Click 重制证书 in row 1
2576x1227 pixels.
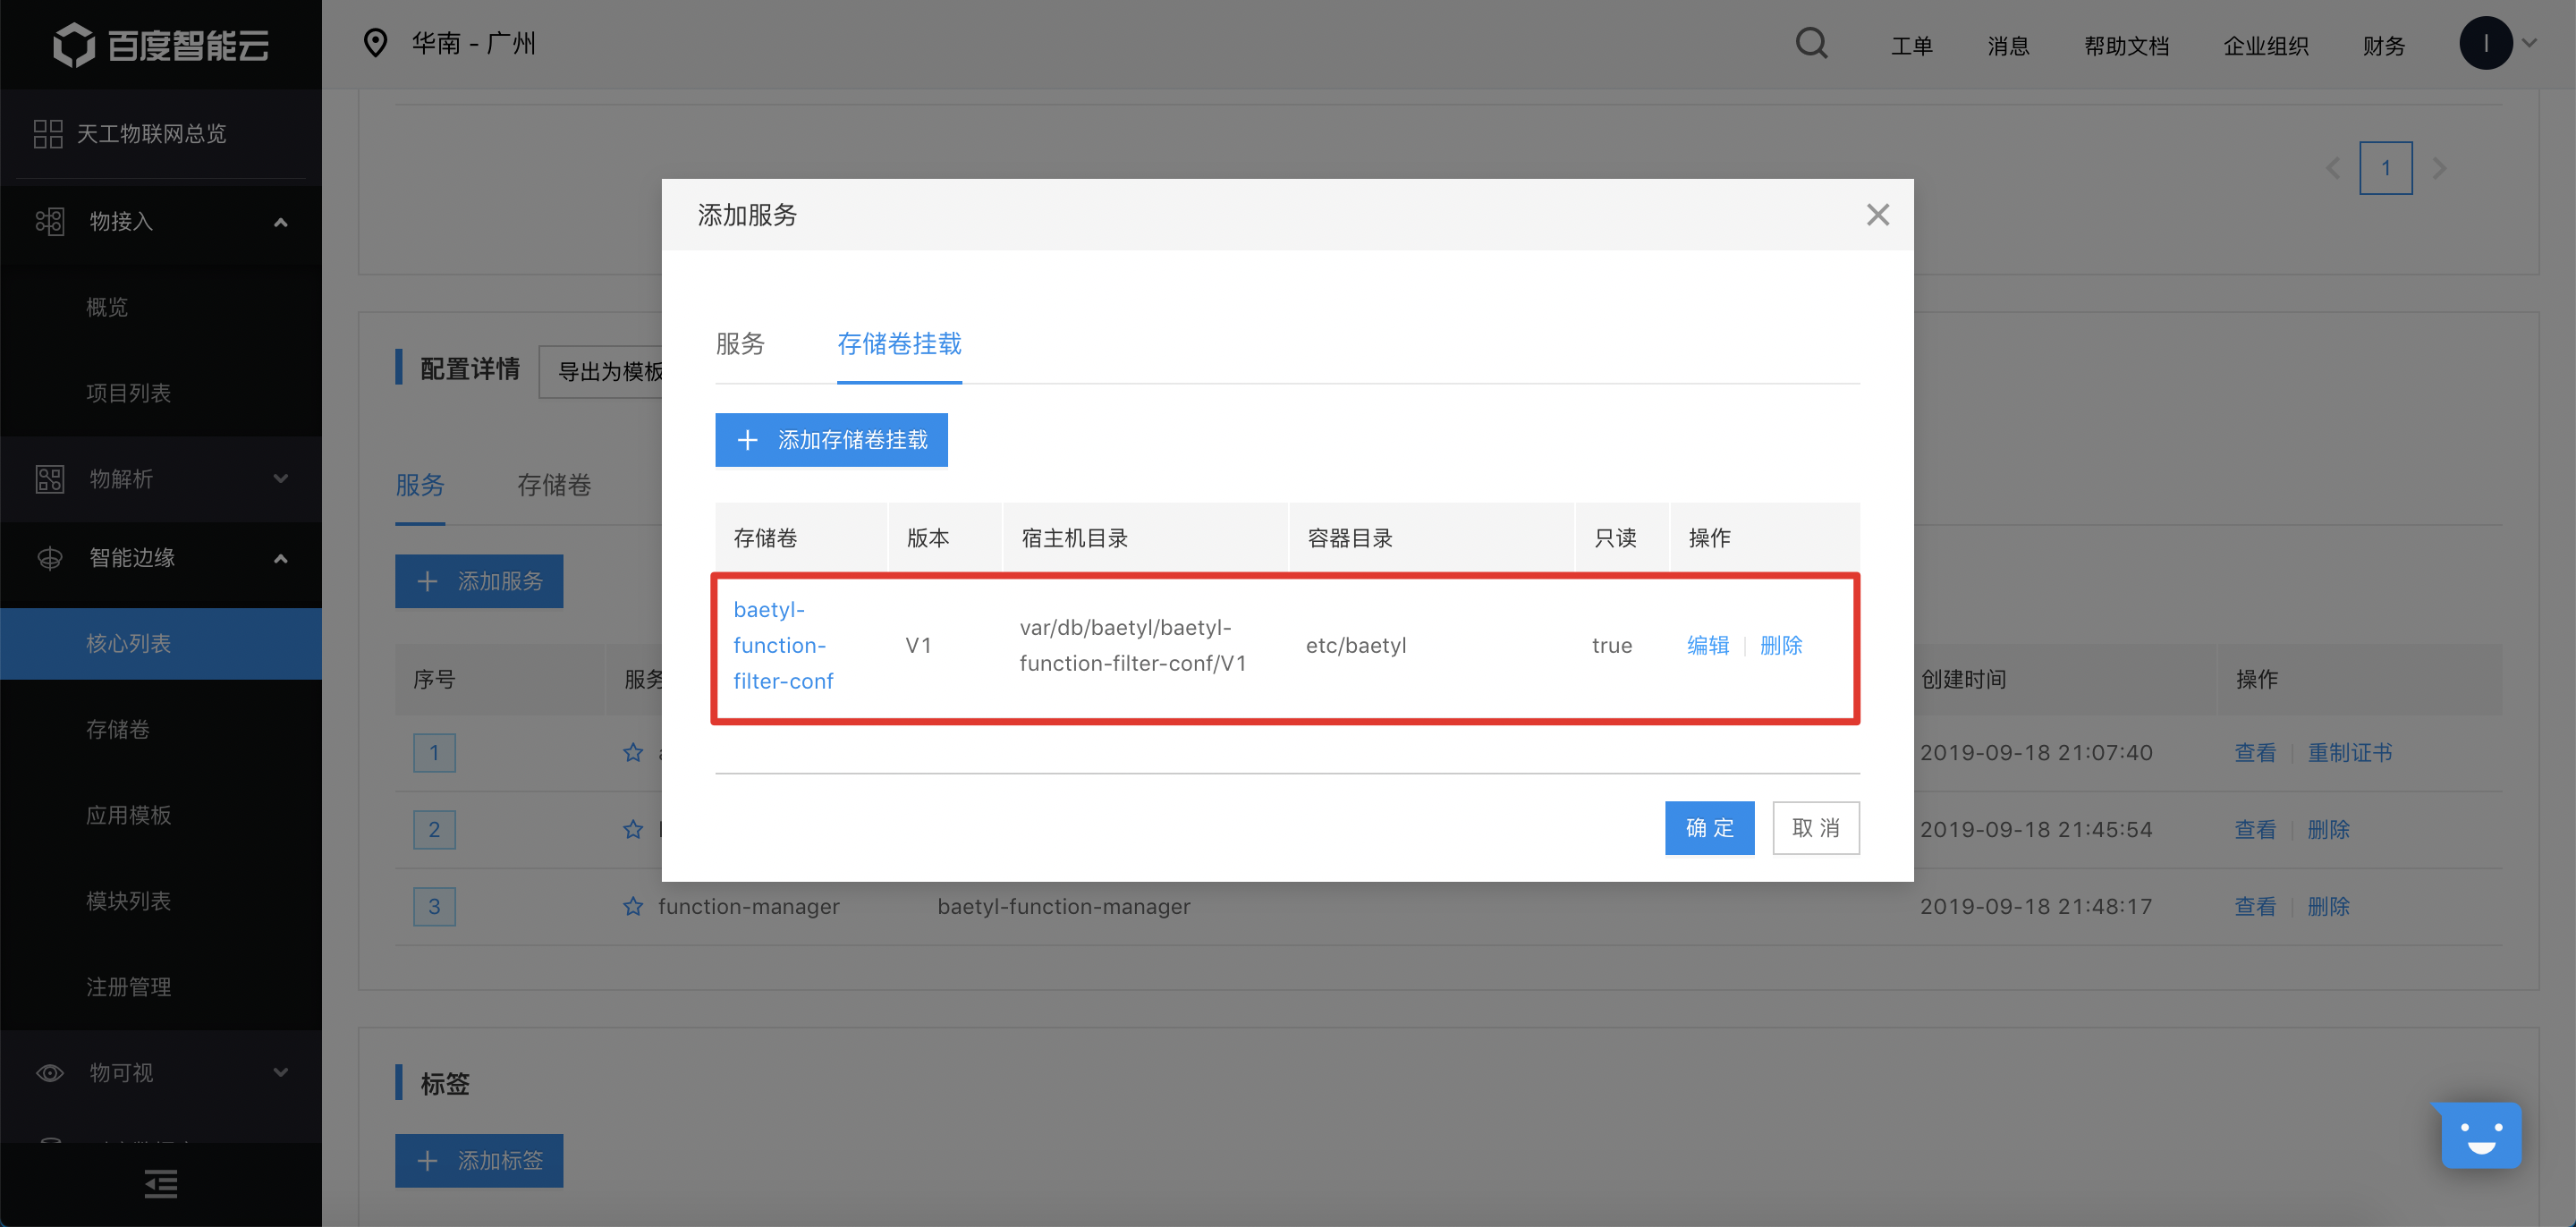pyautogui.click(x=2350, y=753)
